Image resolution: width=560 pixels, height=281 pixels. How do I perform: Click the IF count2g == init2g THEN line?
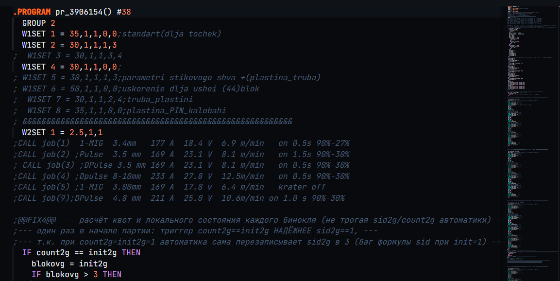[81, 253]
